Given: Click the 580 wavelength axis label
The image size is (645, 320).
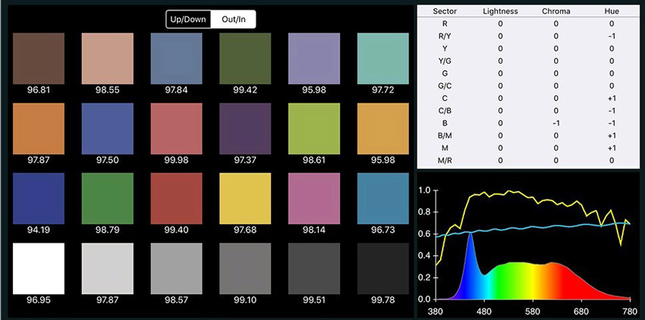Looking at the screenshot, I should click(x=533, y=312).
